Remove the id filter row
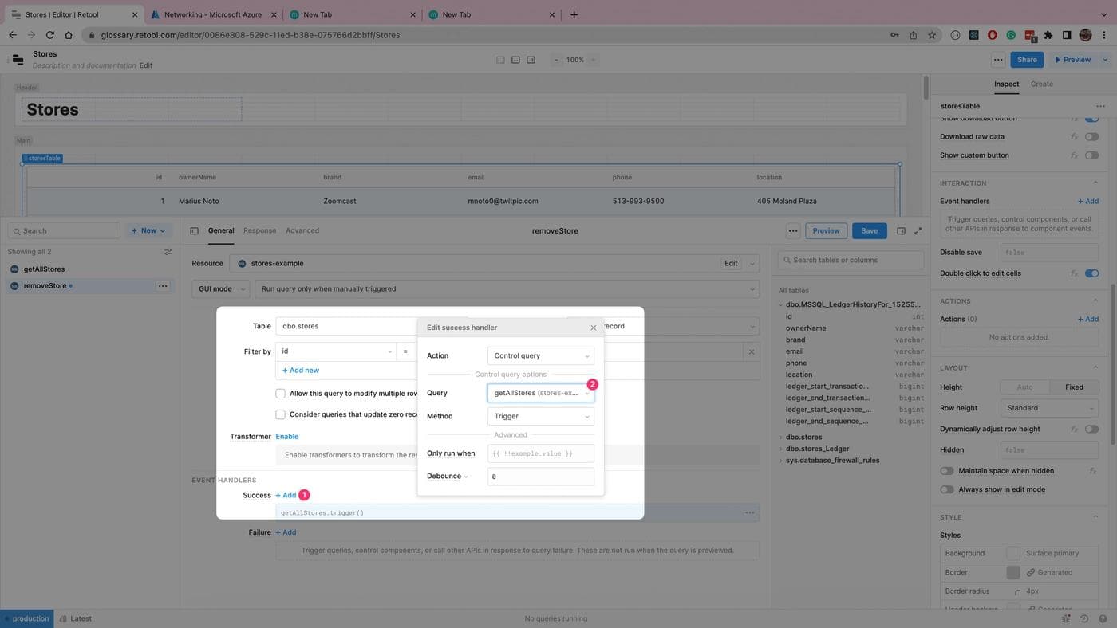The image size is (1117, 628). pyautogui.click(x=751, y=351)
